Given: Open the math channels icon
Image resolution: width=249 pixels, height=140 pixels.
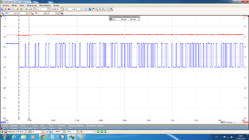Looking at the screenshot, I should point(61,13).
